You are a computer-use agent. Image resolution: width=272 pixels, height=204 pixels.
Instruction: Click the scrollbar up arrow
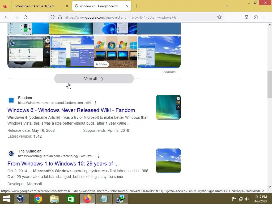[270, 25]
